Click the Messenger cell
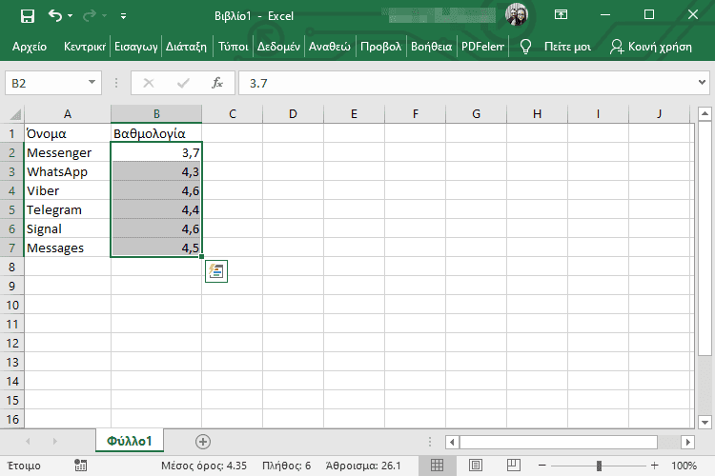The height and width of the screenshot is (476, 715). coord(68,152)
